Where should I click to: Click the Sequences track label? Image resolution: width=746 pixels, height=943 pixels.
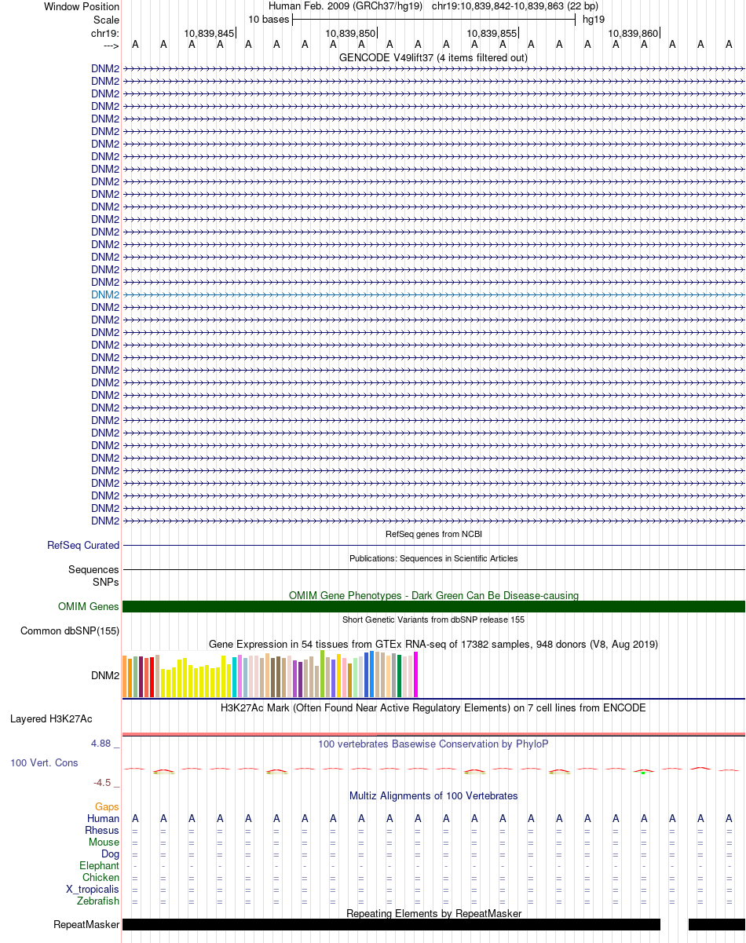pyautogui.click(x=93, y=569)
